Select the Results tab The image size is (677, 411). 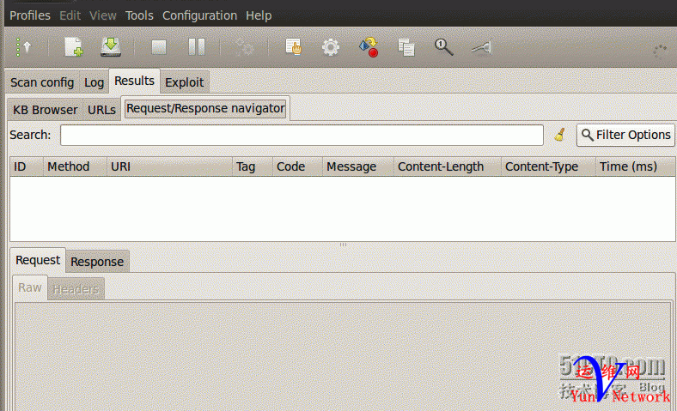[134, 81]
